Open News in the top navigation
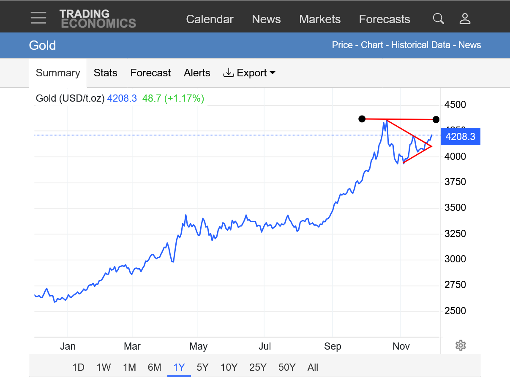This screenshot has height=380, width=510. click(x=266, y=19)
